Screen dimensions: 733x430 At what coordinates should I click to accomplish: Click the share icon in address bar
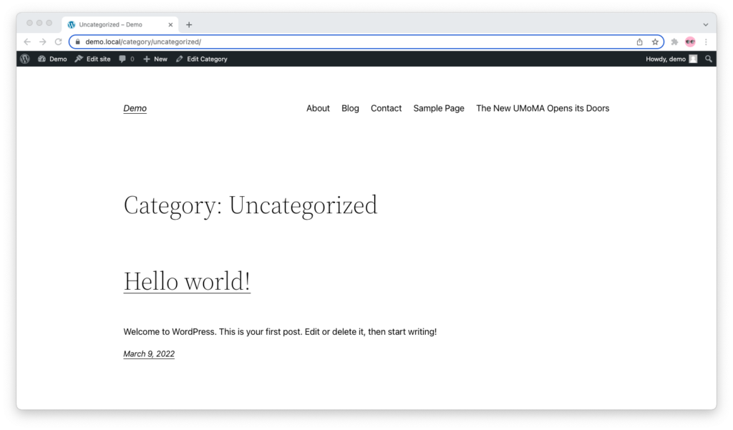[x=639, y=41]
